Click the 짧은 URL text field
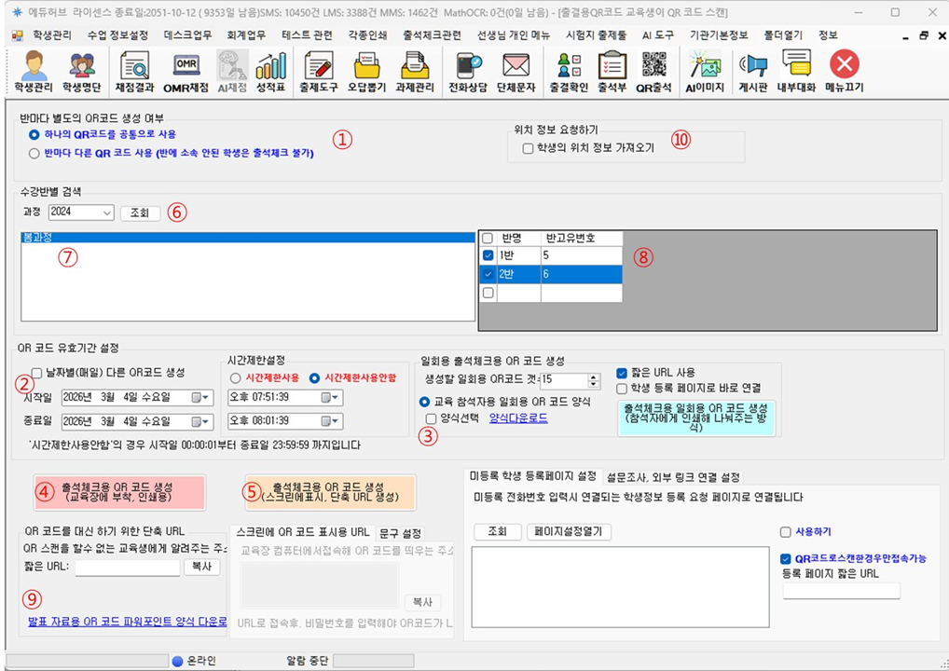Screen dimensions: 949x671 (x=127, y=567)
